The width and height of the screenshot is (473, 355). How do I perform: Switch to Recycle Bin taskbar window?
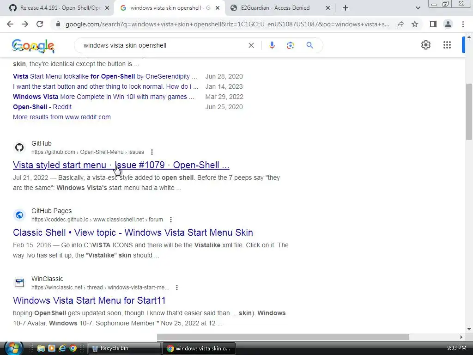point(124,349)
